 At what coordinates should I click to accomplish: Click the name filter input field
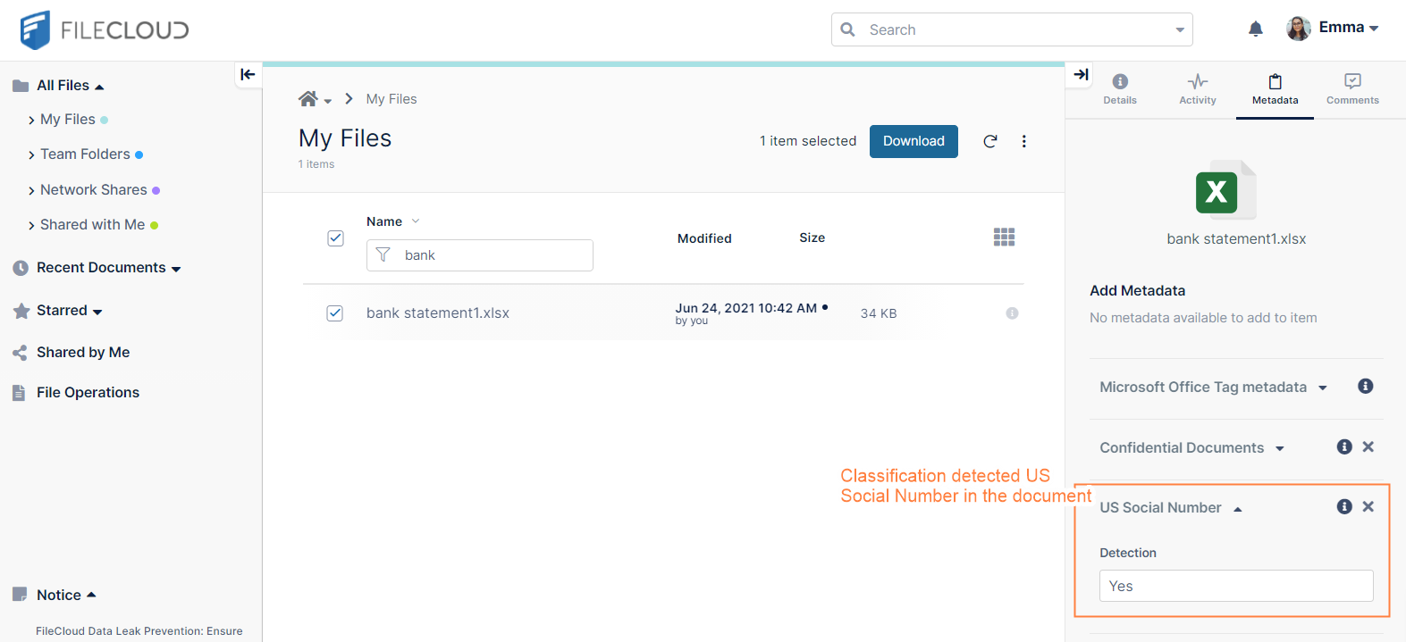(x=492, y=255)
